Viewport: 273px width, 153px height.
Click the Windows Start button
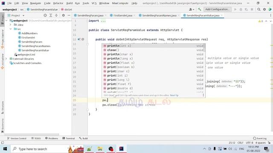pyautogui.click(x=5, y=149)
